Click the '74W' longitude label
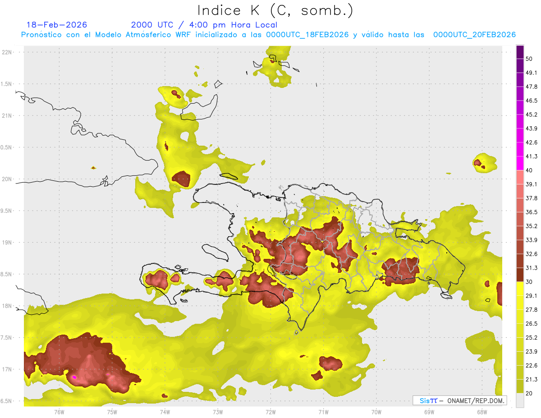 point(165,412)
